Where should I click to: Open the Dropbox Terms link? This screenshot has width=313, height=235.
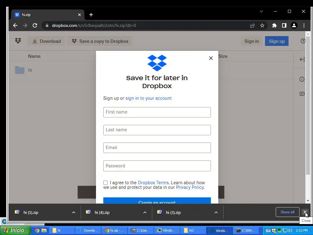[x=153, y=183]
